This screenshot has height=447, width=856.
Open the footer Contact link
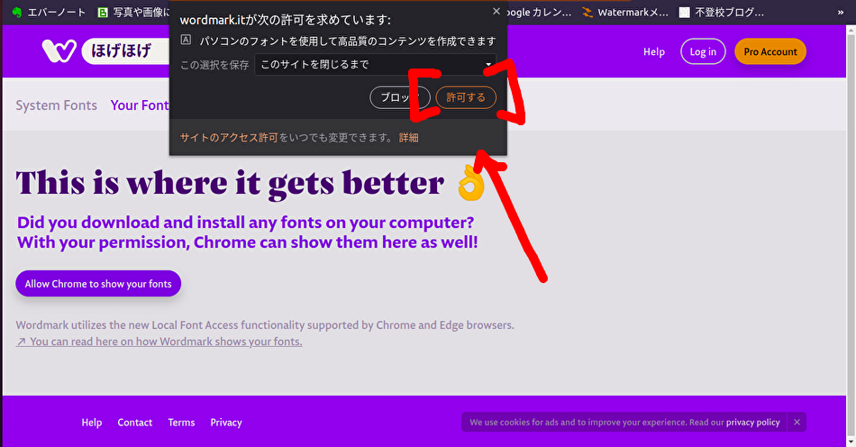135,423
